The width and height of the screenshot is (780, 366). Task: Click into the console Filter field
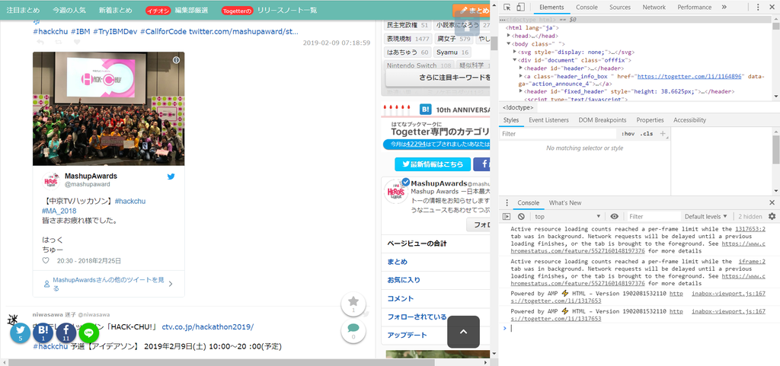[x=653, y=217]
